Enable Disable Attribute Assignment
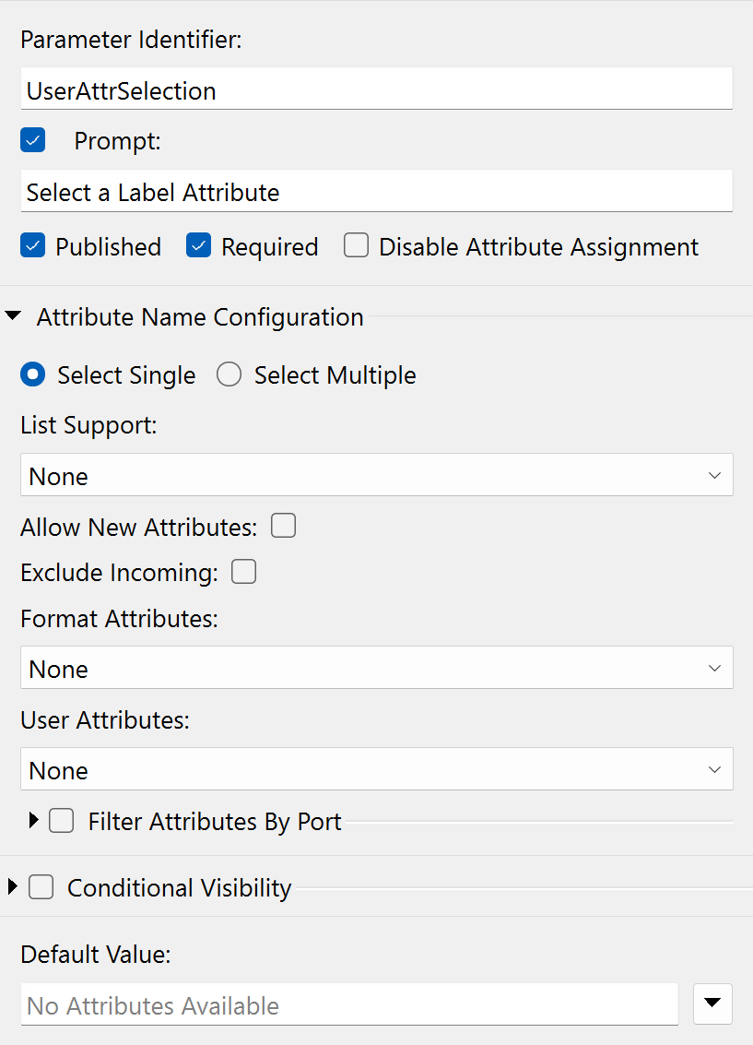This screenshot has height=1045, width=753. [356, 245]
